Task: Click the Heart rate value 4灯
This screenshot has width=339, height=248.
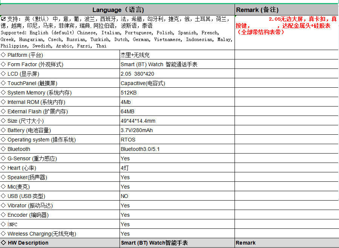Action: coord(125,168)
